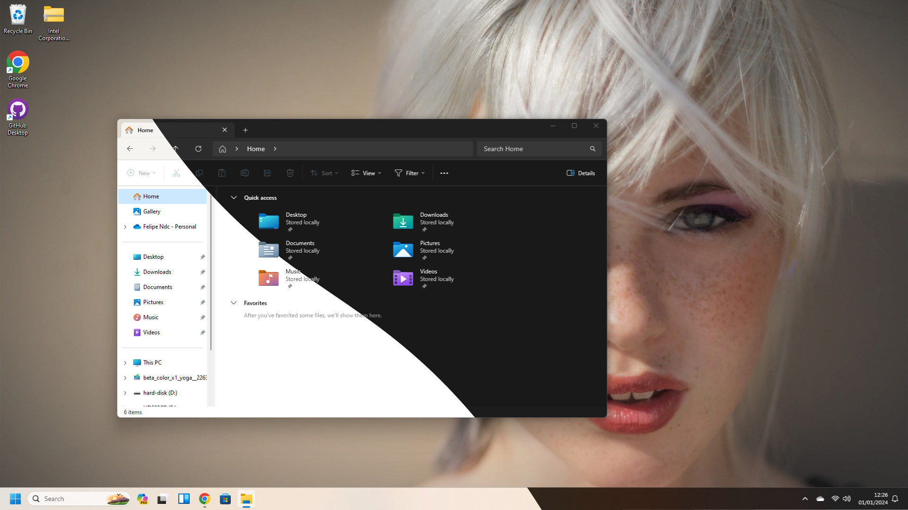The image size is (908, 510).
Task: Toggle the Details pane
Action: click(x=581, y=173)
